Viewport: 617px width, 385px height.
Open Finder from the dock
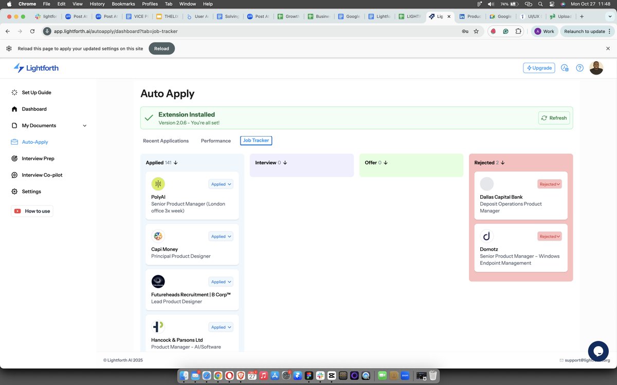[x=184, y=376]
